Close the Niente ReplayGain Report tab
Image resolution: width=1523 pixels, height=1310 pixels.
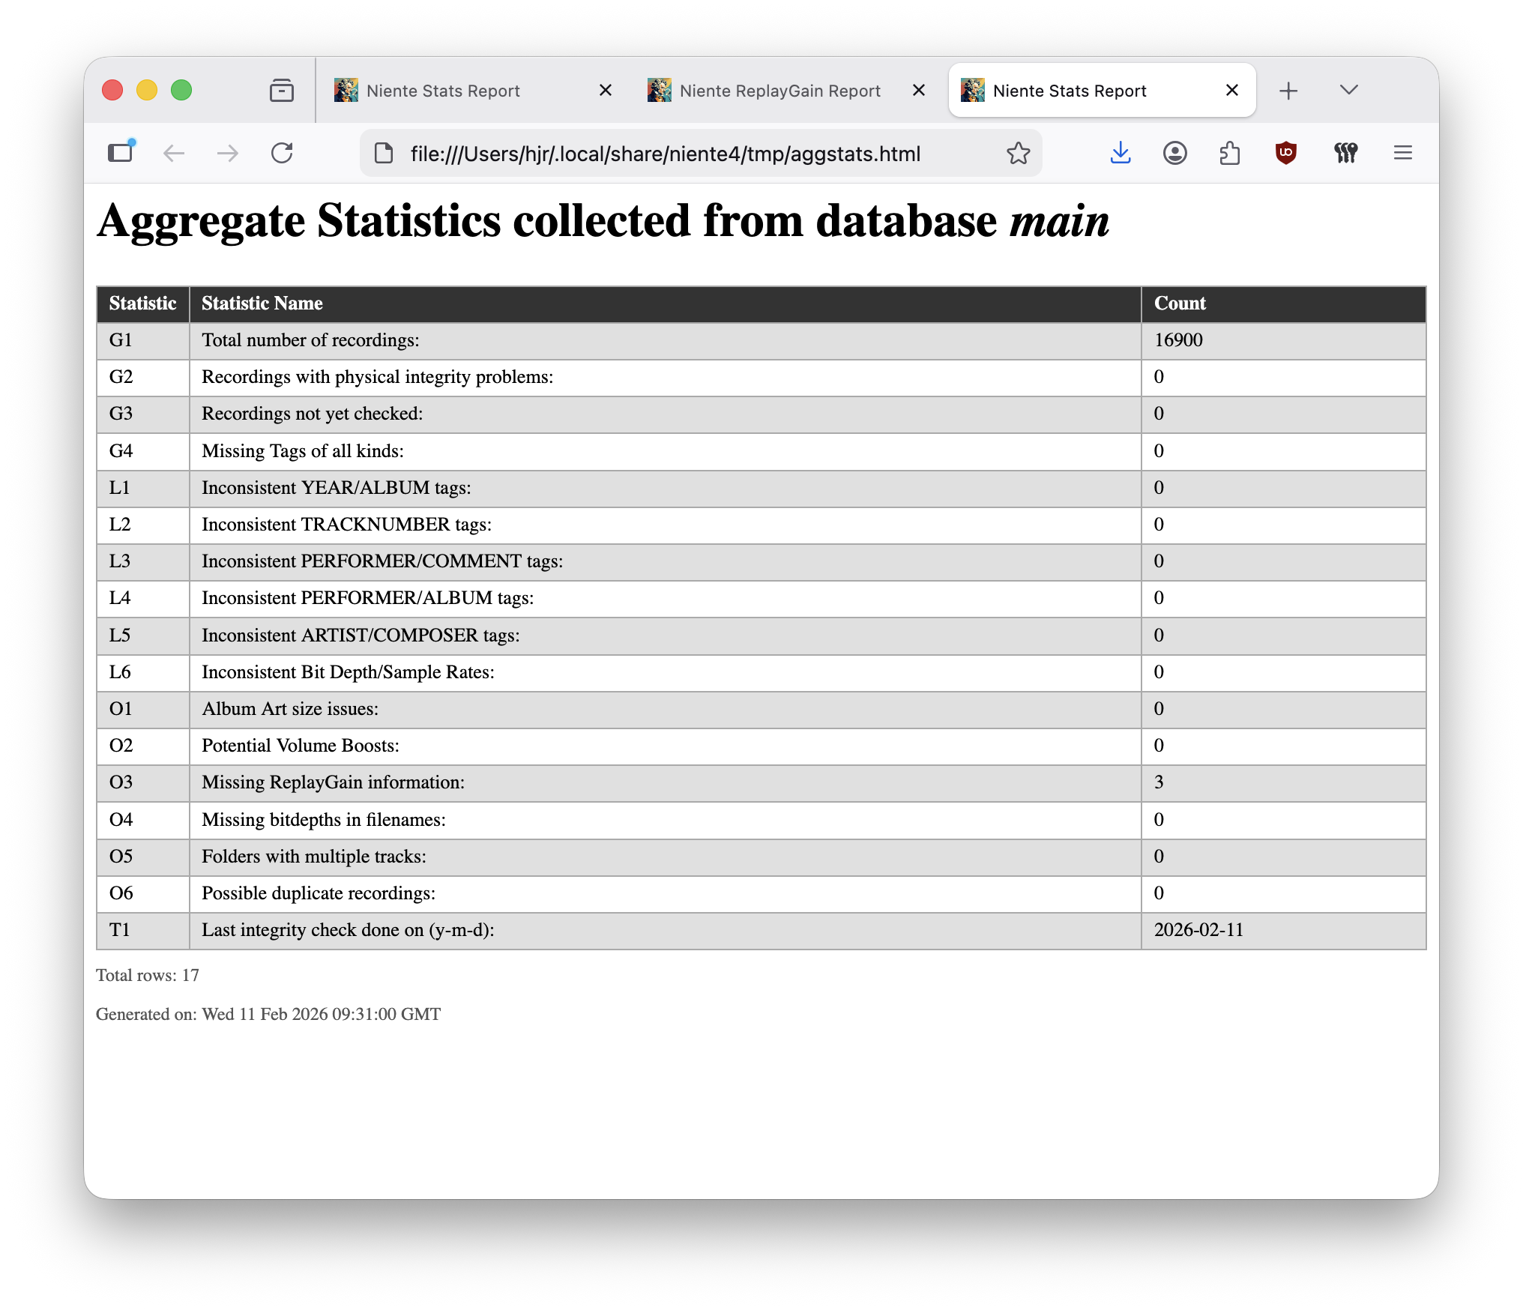(x=919, y=91)
